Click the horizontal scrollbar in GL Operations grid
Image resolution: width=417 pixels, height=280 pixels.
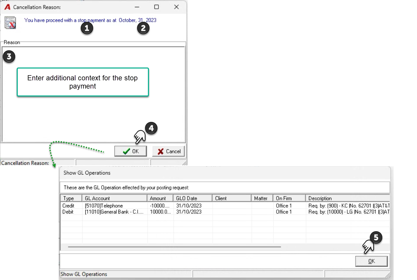(174, 247)
